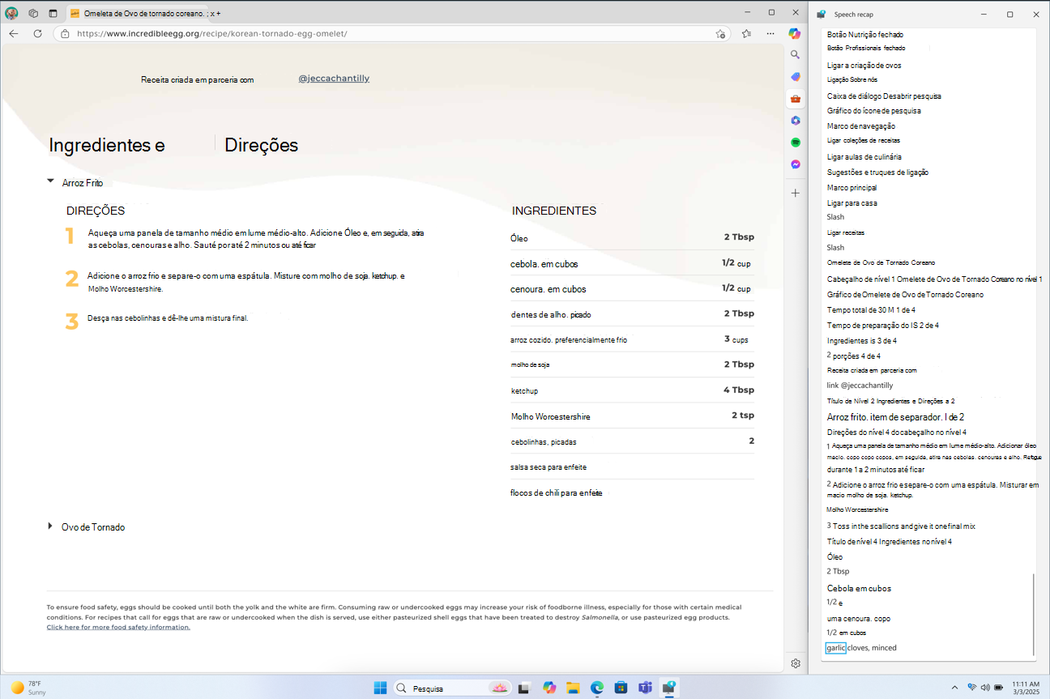Open the Copilot icon in Edge sidebar
Viewport: 1050px width, 699px height.
pos(796,33)
